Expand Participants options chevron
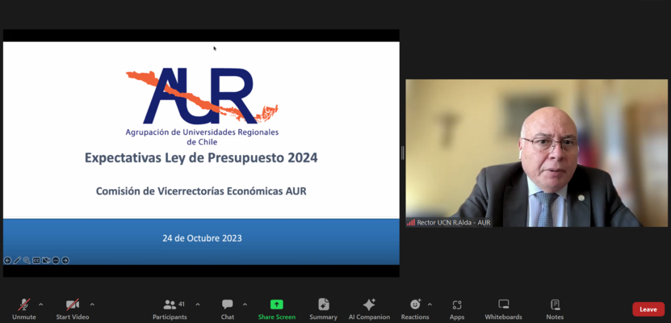This screenshot has width=671, height=323. tap(198, 304)
